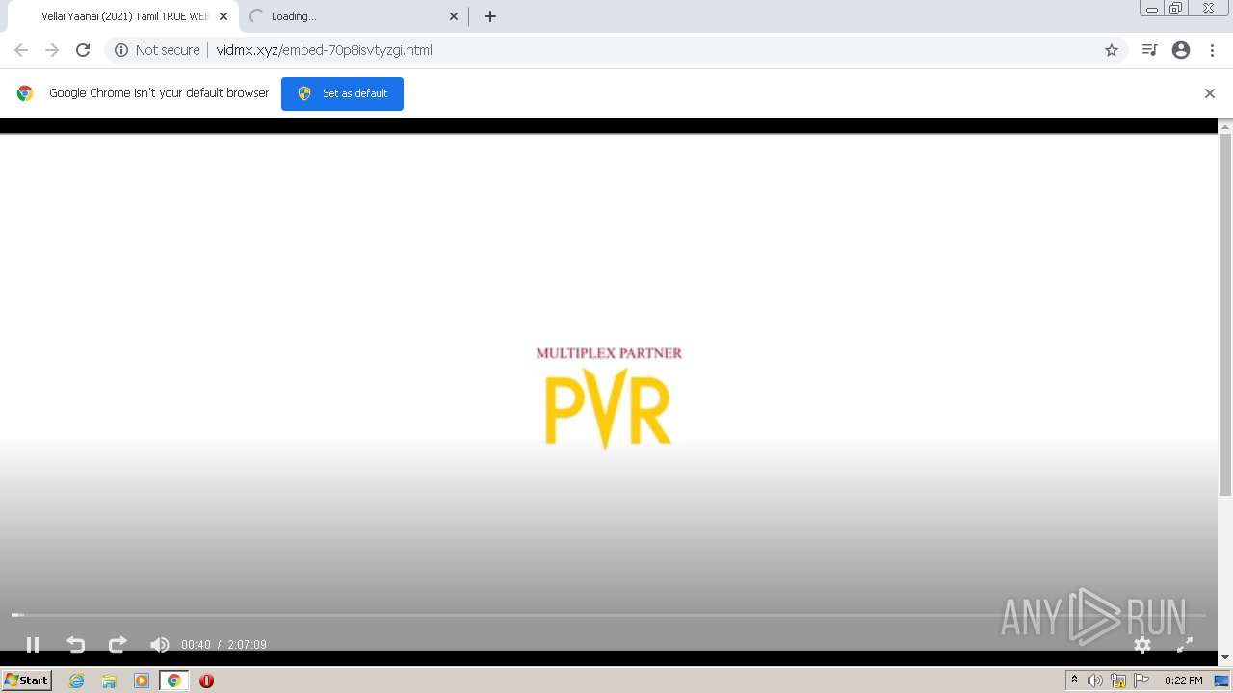Click the page vertical scrollbar thumb

click(x=1225, y=315)
